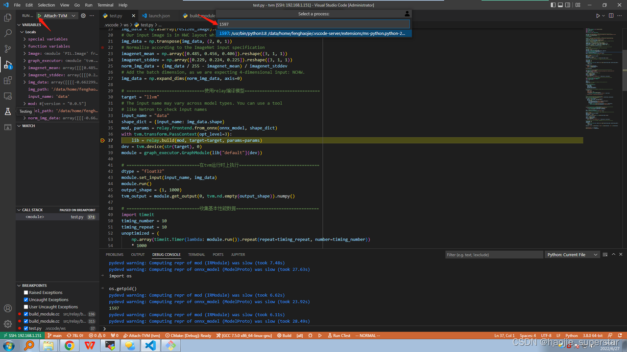The width and height of the screenshot is (627, 352).
Task: Customize layout icon in title bar
Action: point(578,5)
